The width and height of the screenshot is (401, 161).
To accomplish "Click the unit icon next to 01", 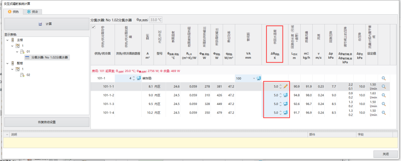I will pyautogui.click(x=22, y=52).
